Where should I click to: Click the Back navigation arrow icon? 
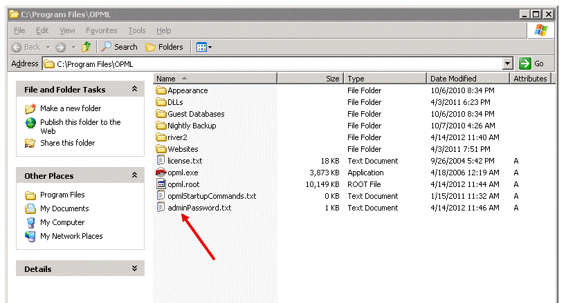17,47
